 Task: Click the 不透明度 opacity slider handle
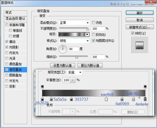pyautogui.click(x=88, y=29)
